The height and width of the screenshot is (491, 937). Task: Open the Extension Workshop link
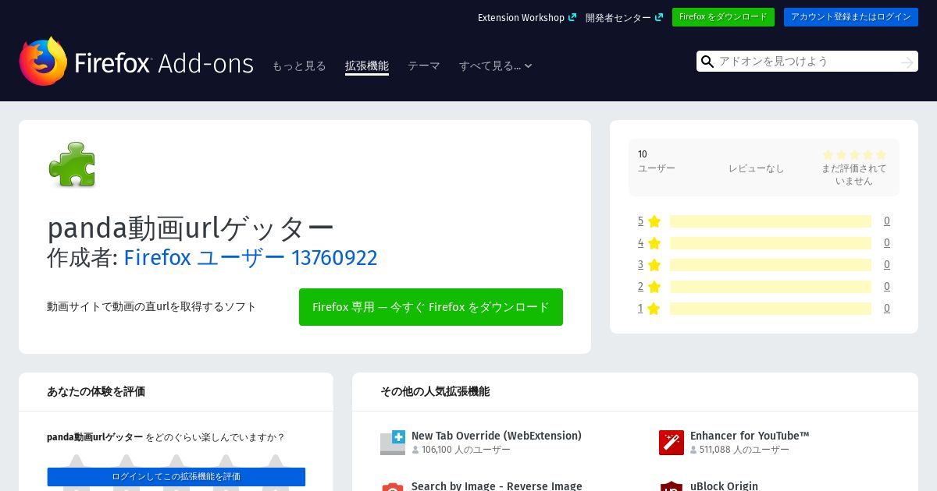point(527,17)
